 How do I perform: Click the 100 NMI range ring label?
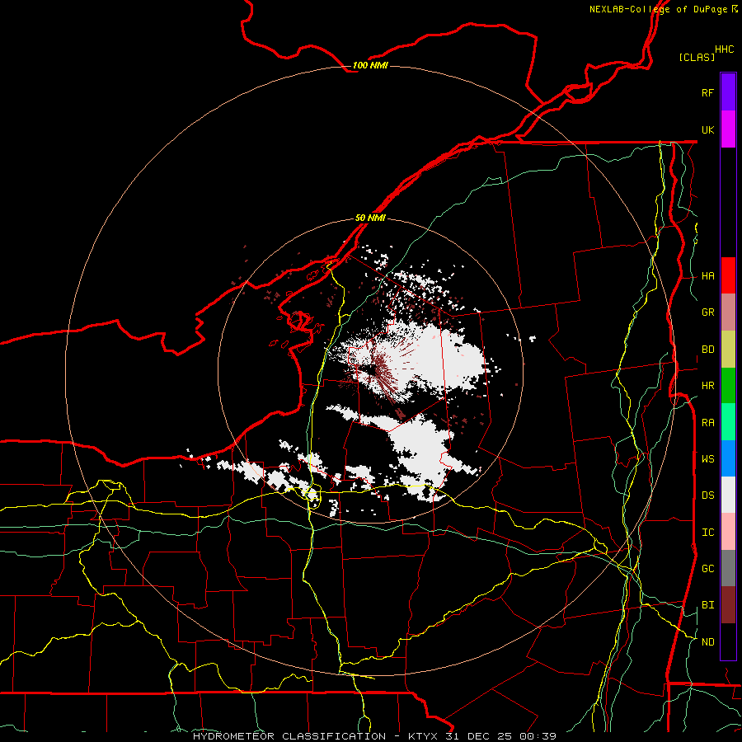[370, 65]
